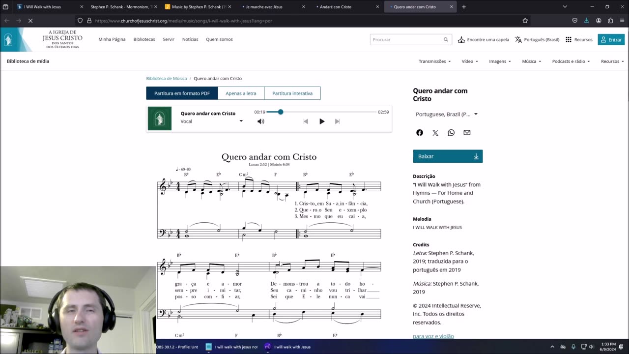The width and height of the screenshot is (629, 354).
Task: Skip to the previous track
Action: tap(306, 121)
